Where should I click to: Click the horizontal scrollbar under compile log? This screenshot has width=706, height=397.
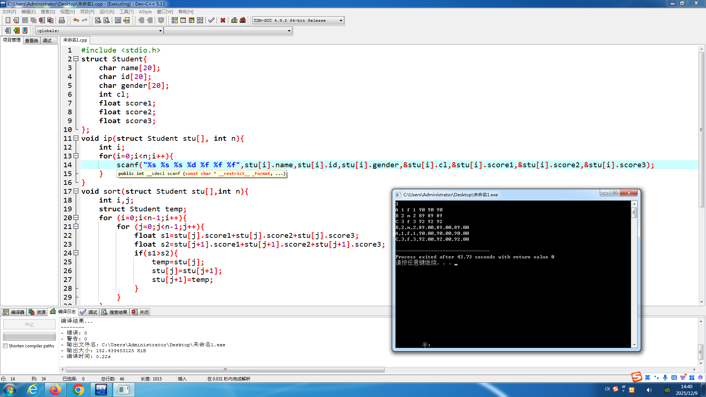225,369
